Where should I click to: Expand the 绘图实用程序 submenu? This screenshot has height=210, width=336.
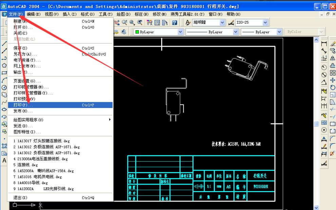pyautogui.click(x=60, y=120)
